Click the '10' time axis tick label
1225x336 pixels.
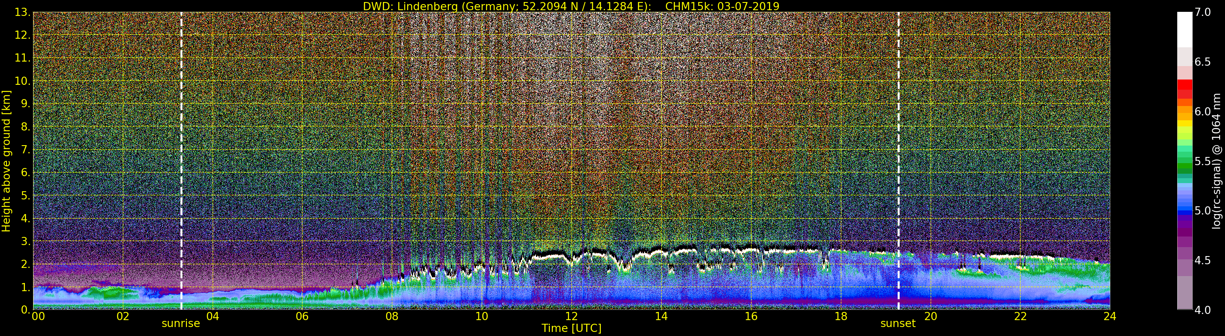[x=482, y=316]
